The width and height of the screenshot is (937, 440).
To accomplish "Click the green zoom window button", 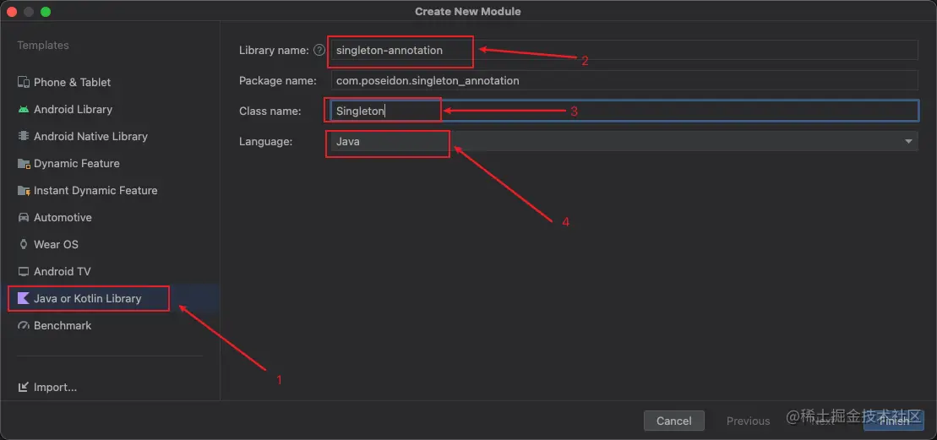I will pyautogui.click(x=46, y=11).
